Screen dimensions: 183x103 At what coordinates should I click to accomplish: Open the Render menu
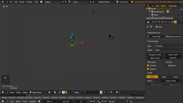[x=22, y=2]
